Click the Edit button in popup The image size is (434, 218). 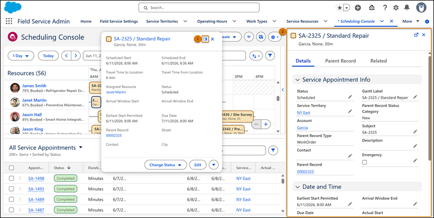pyautogui.click(x=198, y=165)
